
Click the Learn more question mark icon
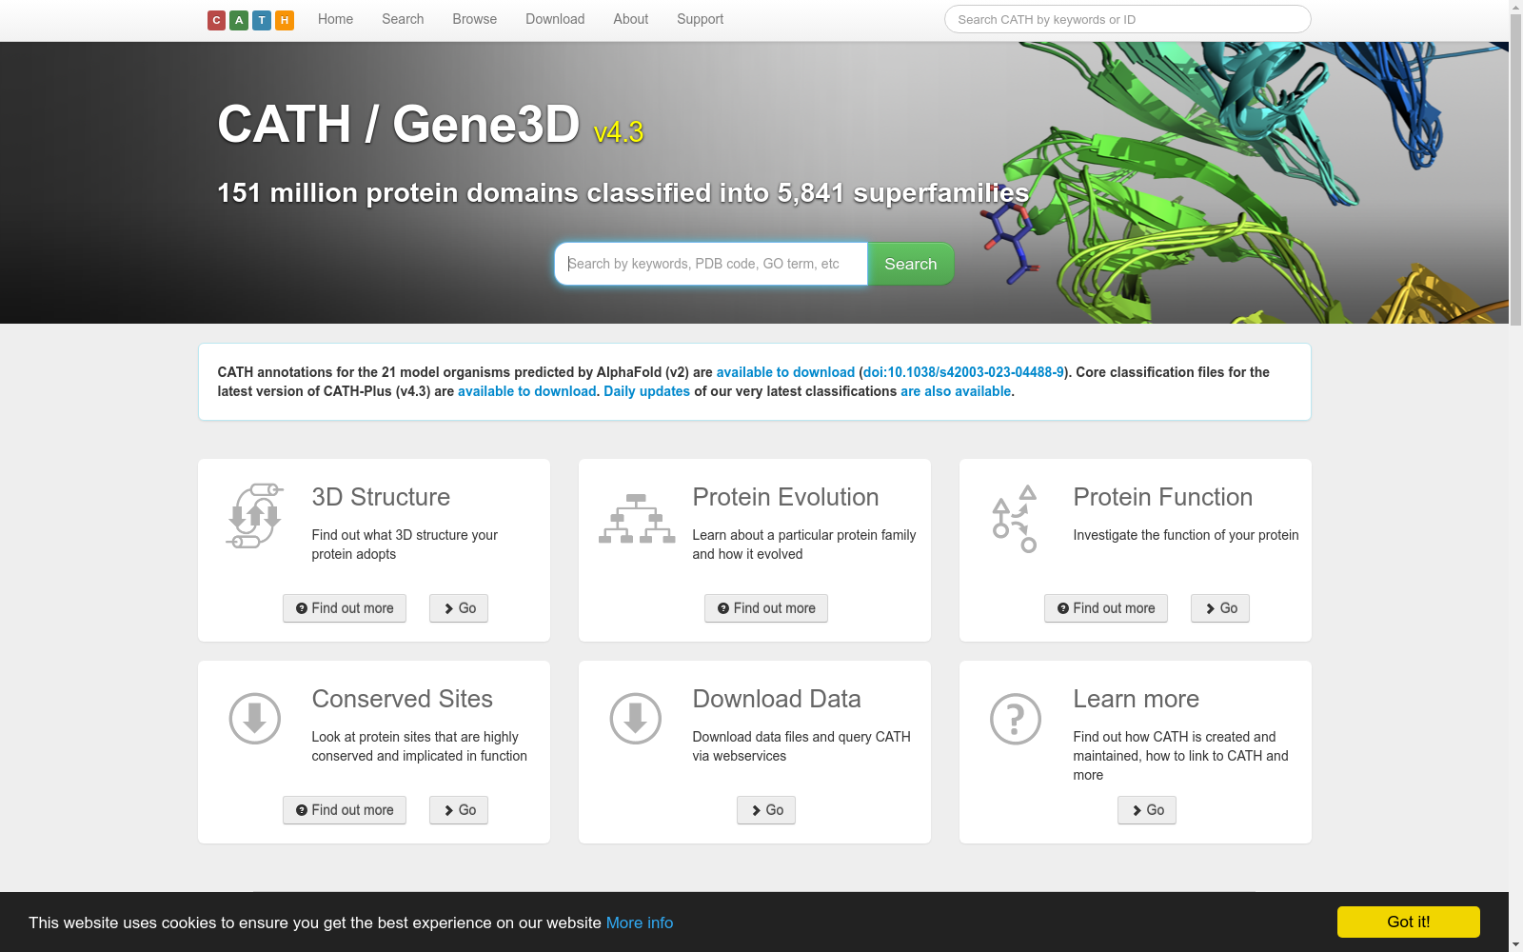[x=1016, y=718]
